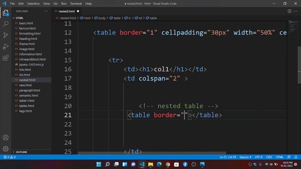Click the Ln 21, Col 29 status entry
This screenshot has width=301, height=169.
228,157
